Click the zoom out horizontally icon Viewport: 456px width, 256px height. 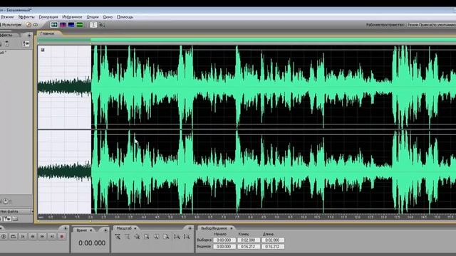128,237
